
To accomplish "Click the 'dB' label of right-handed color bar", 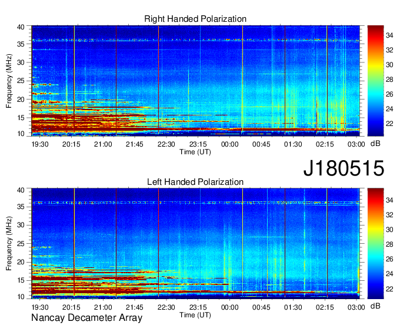I will click(x=375, y=144).
